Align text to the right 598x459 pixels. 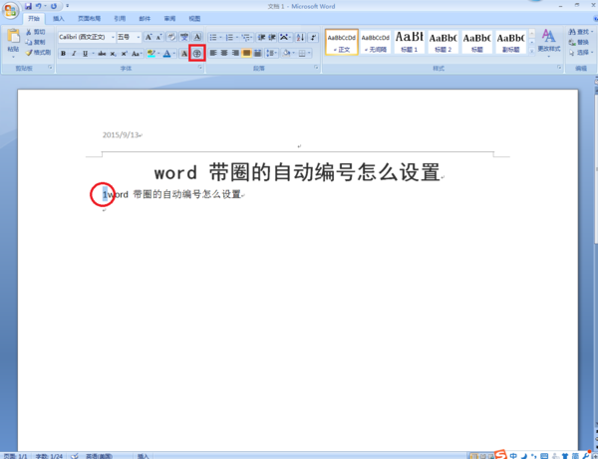235,54
